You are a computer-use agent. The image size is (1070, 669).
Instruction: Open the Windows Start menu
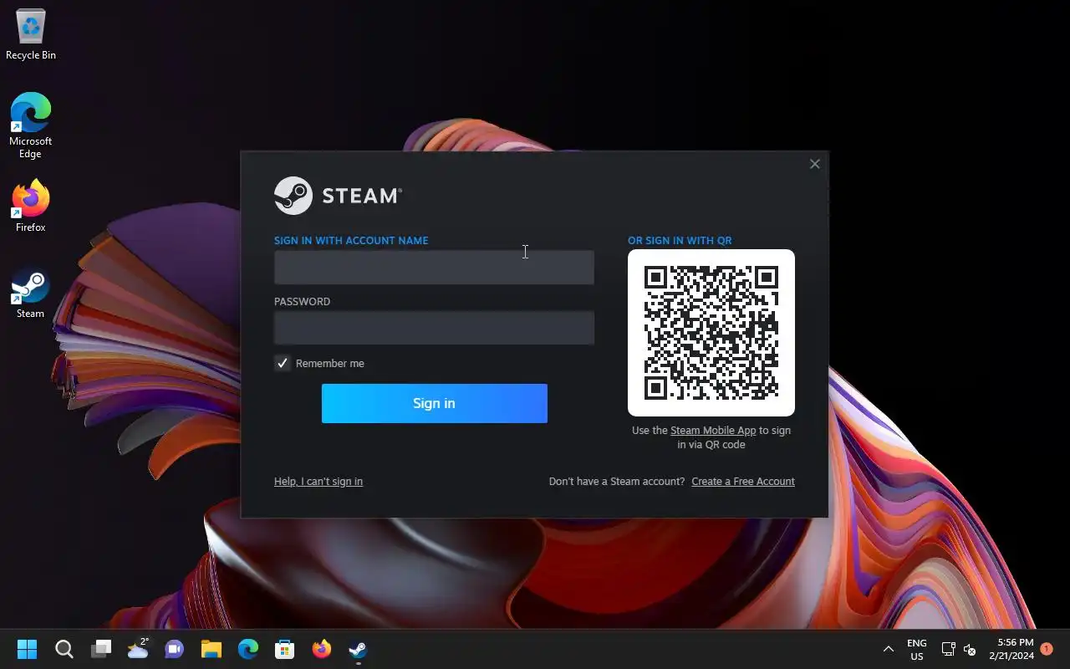27,649
